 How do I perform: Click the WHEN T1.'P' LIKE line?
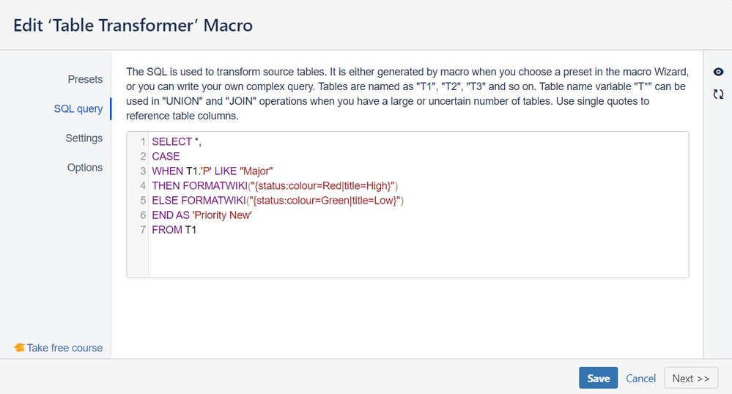pos(212,171)
